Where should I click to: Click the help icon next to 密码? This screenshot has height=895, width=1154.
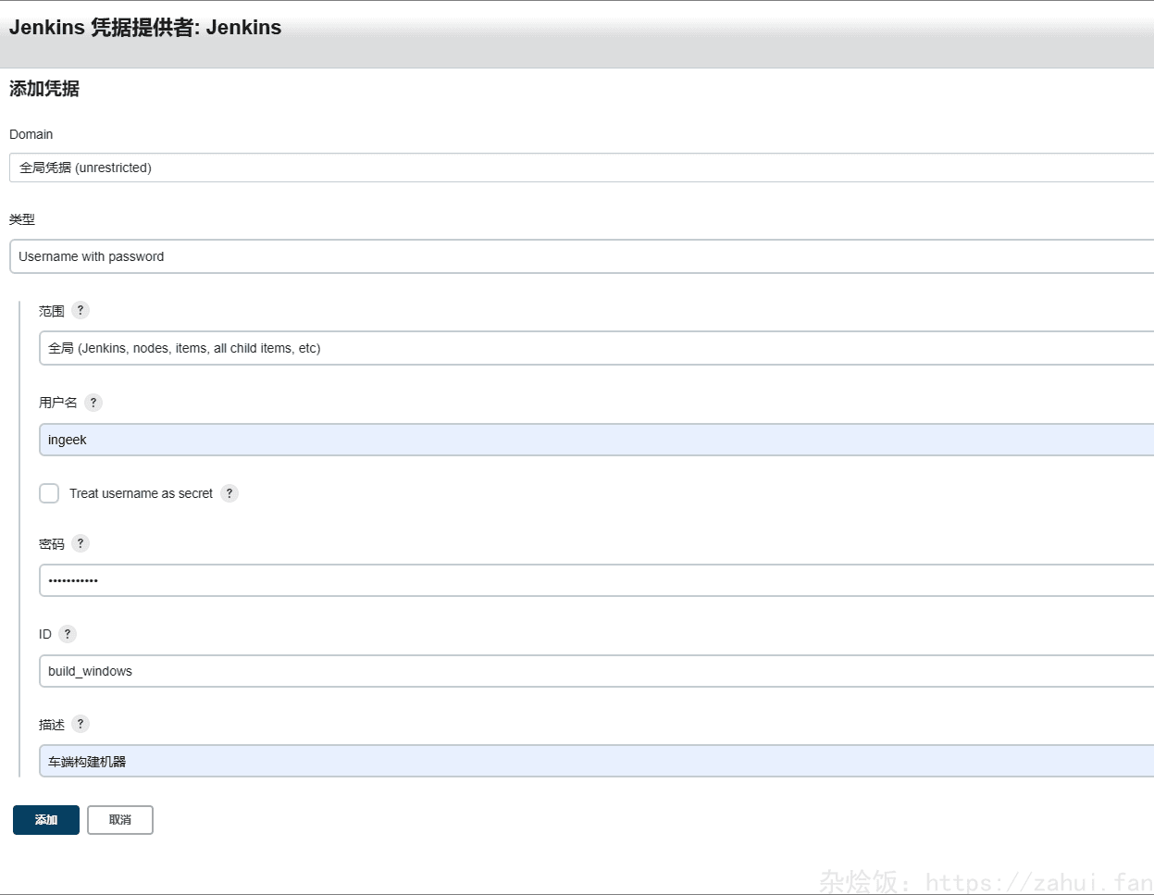[81, 543]
